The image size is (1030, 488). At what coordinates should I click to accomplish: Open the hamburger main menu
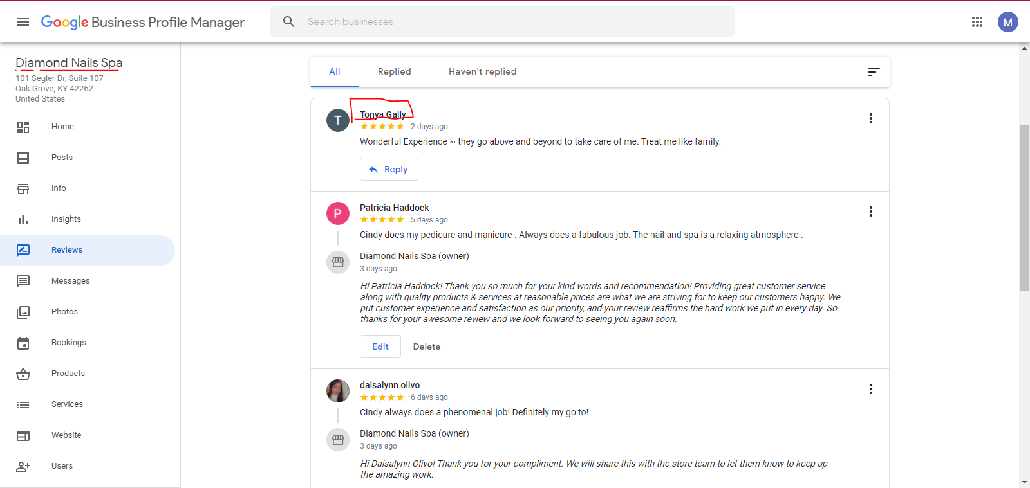[23, 22]
